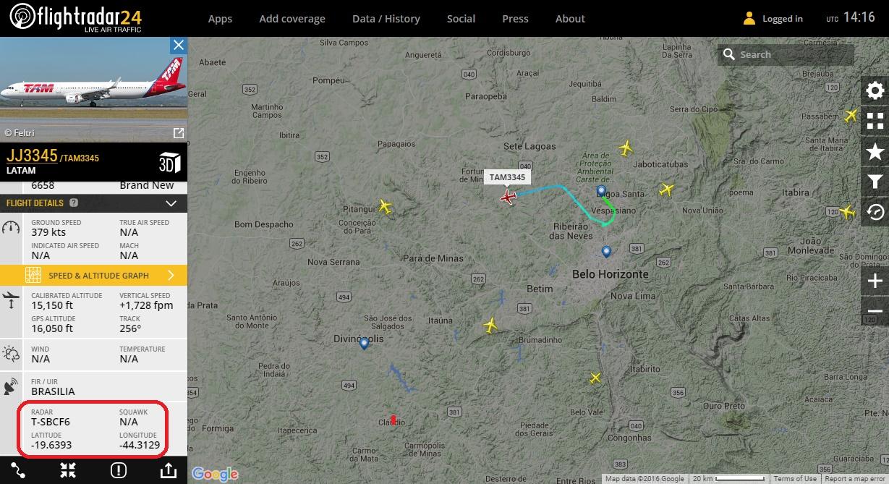Image resolution: width=889 pixels, height=484 pixels.
Task: Click the UTC 14:16 clock
Action: (851, 18)
